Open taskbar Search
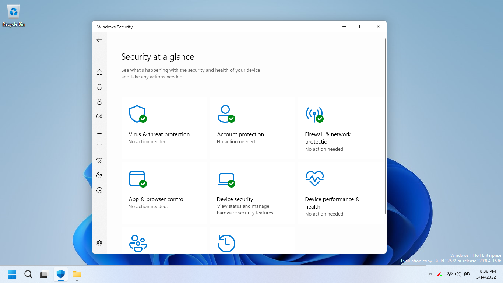 tap(28, 274)
